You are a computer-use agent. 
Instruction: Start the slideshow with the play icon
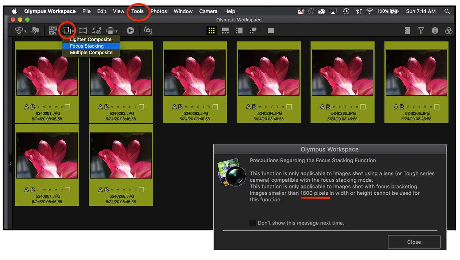130,31
